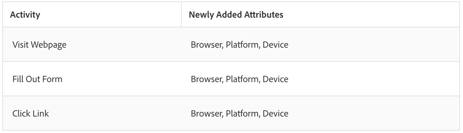Image resolution: width=463 pixels, height=133 pixels.
Task: Click the Newly Added Attributes column header
Action: pyautogui.click(x=236, y=15)
